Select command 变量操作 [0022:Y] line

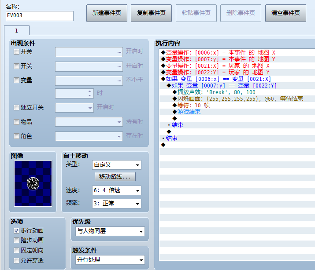click(x=237, y=73)
